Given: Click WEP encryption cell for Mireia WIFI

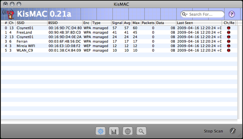Looking at the screenshot, I should pyautogui.click(x=87, y=46).
